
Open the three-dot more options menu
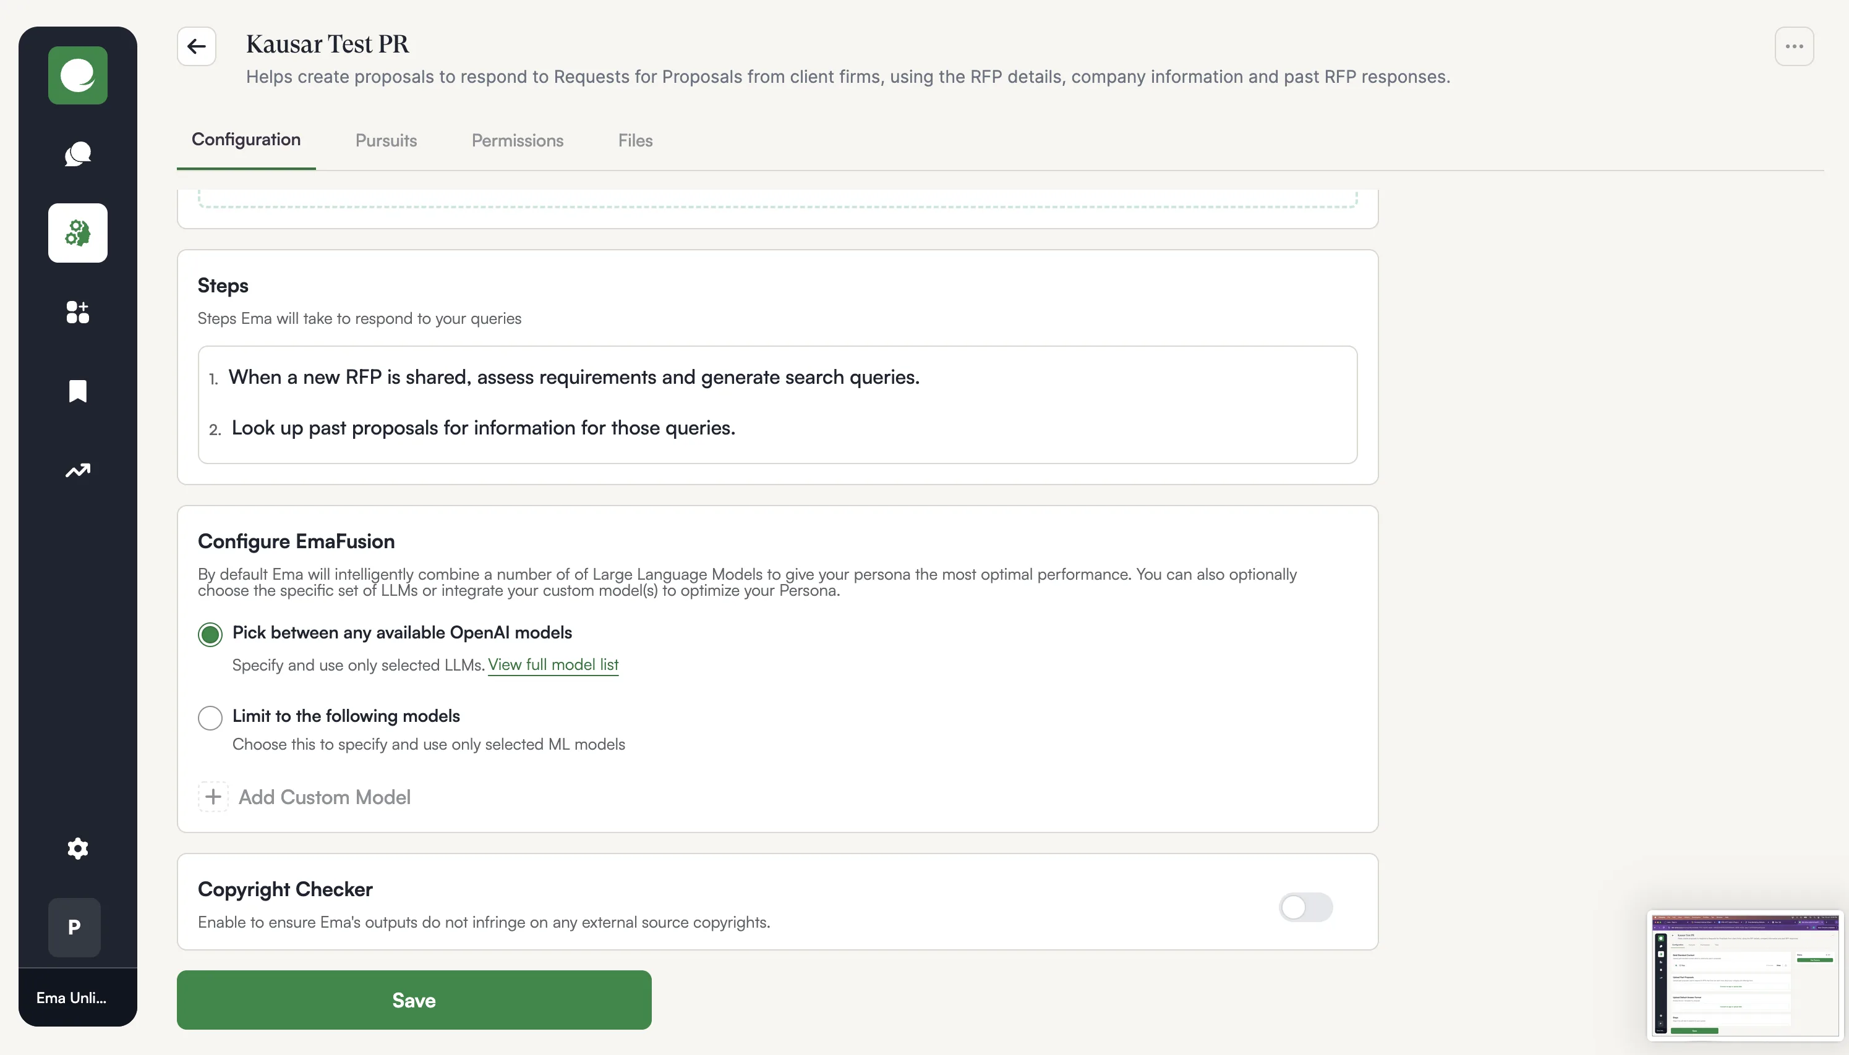1794,46
